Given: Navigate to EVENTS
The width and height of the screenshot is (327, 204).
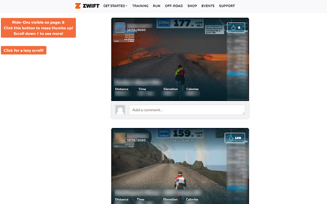Looking at the screenshot, I should click(x=208, y=6).
